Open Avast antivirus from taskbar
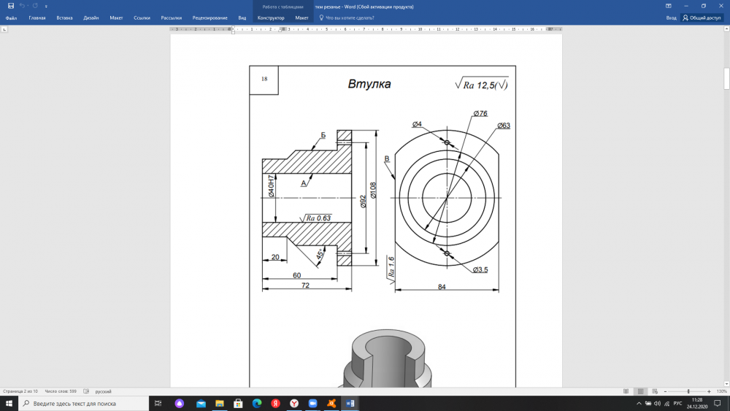This screenshot has width=730, height=411. tap(331, 404)
